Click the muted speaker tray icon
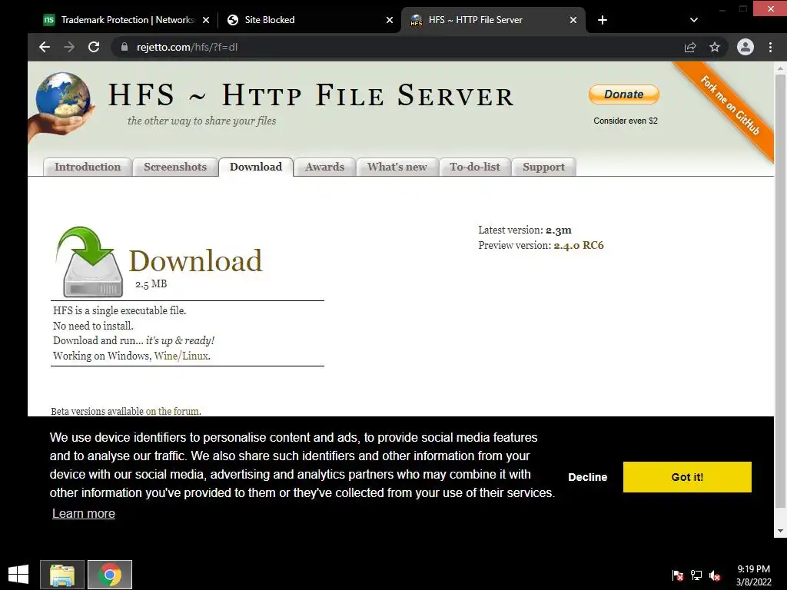Screen dimensions: 787x590 click(x=715, y=575)
